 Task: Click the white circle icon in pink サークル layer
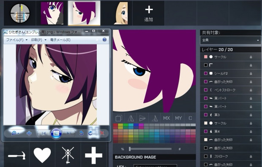(x=211, y=57)
